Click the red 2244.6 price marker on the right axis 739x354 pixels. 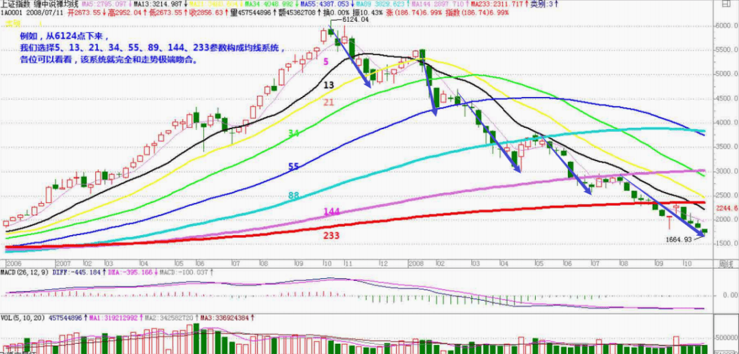tap(725, 208)
